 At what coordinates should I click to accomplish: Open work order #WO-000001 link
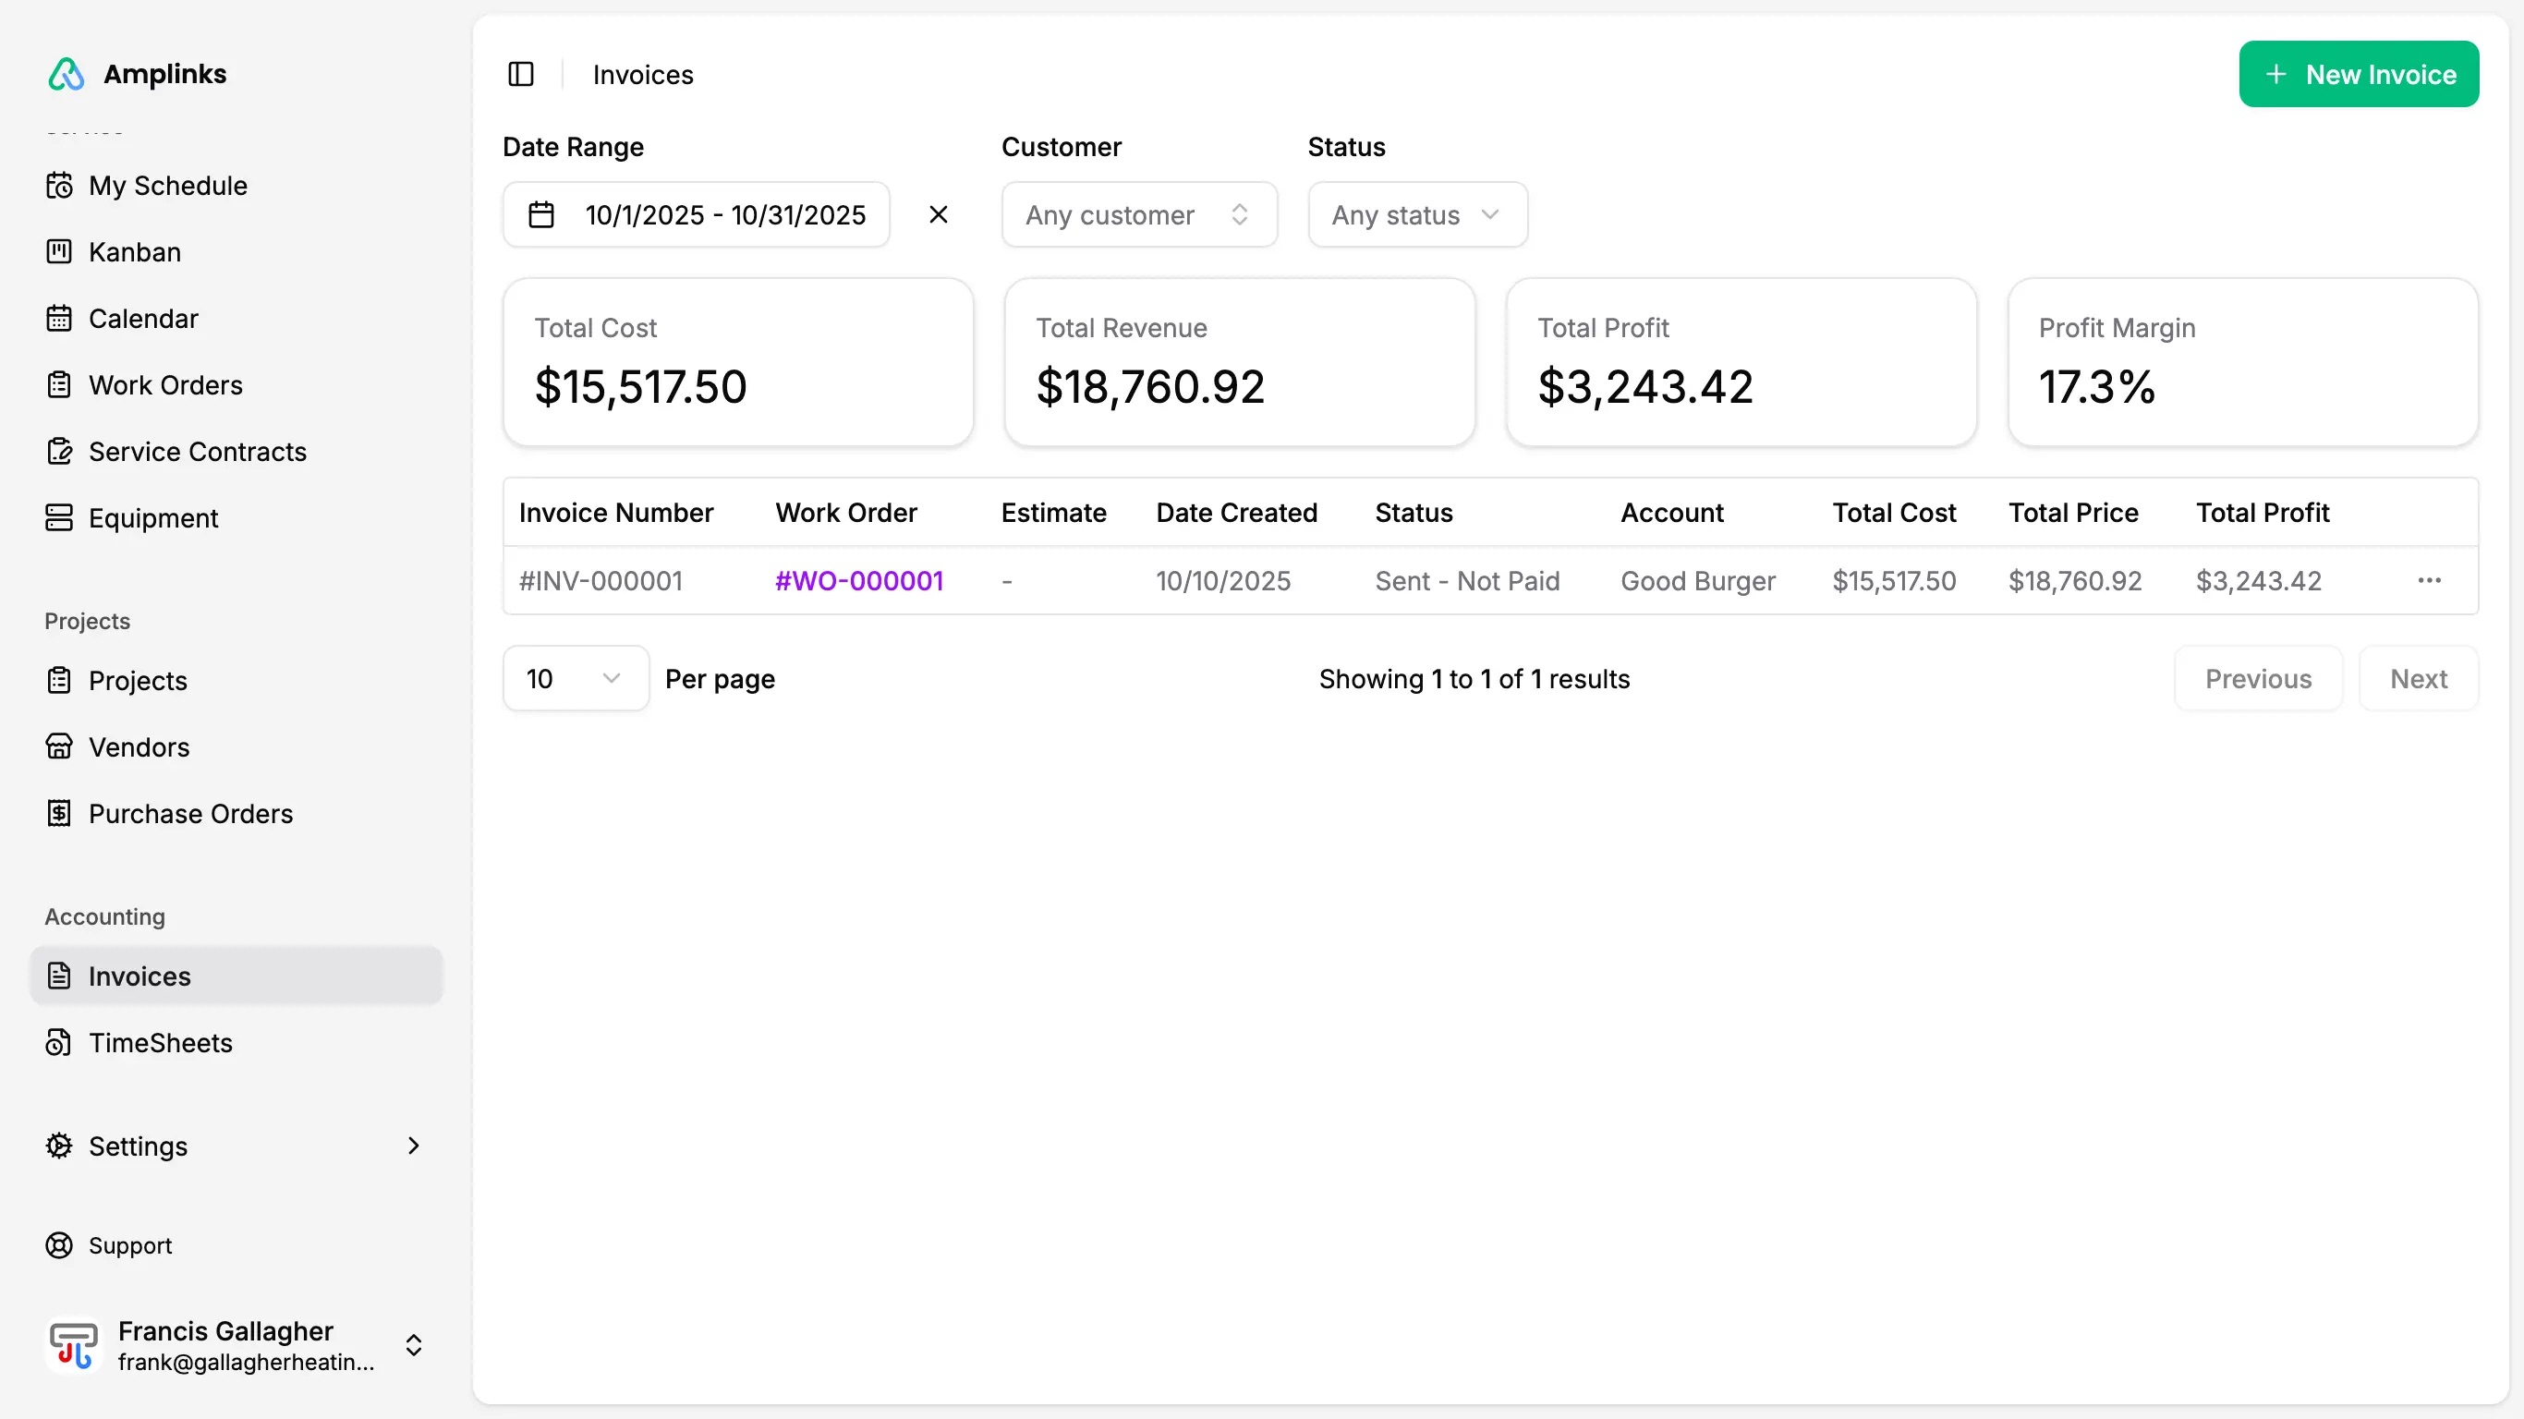coord(858,581)
